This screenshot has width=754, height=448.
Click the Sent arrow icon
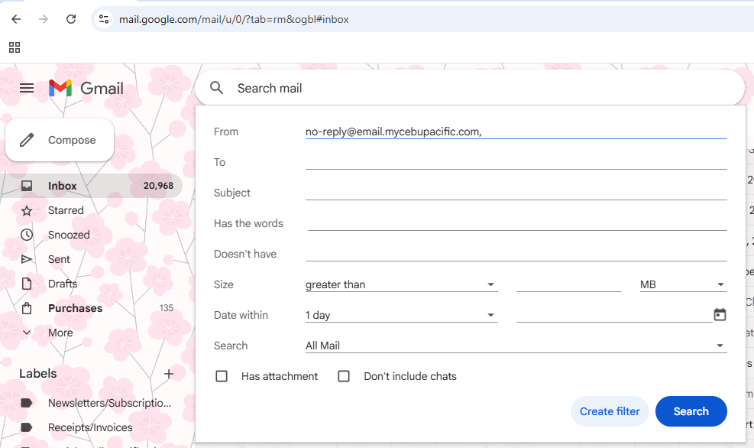tap(27, 259)
